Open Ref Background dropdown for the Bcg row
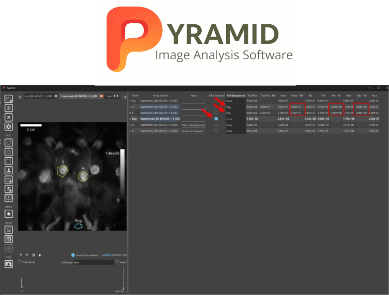Viewport: 389px width, 295px height. point(236,119)
